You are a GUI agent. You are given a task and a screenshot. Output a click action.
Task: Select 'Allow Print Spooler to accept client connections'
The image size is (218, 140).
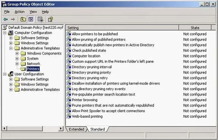coord(108,111)
